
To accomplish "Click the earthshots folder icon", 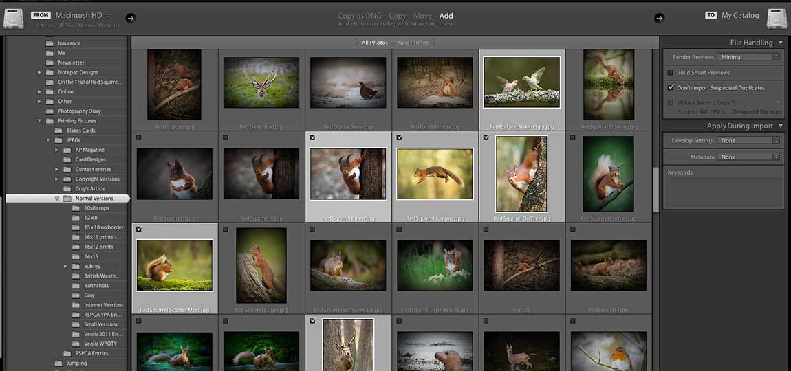I will tap(76, 285).
